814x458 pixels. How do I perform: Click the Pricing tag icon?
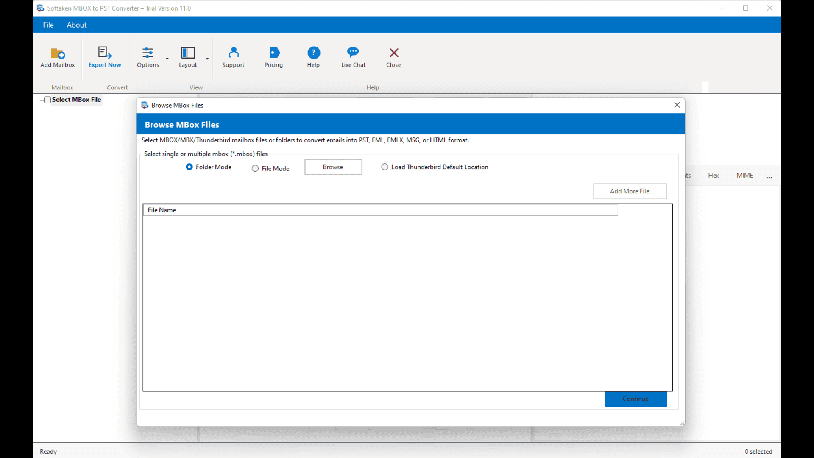coord(274,53)
